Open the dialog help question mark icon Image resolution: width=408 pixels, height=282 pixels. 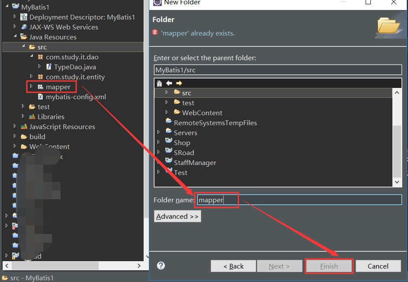[161, 266]
